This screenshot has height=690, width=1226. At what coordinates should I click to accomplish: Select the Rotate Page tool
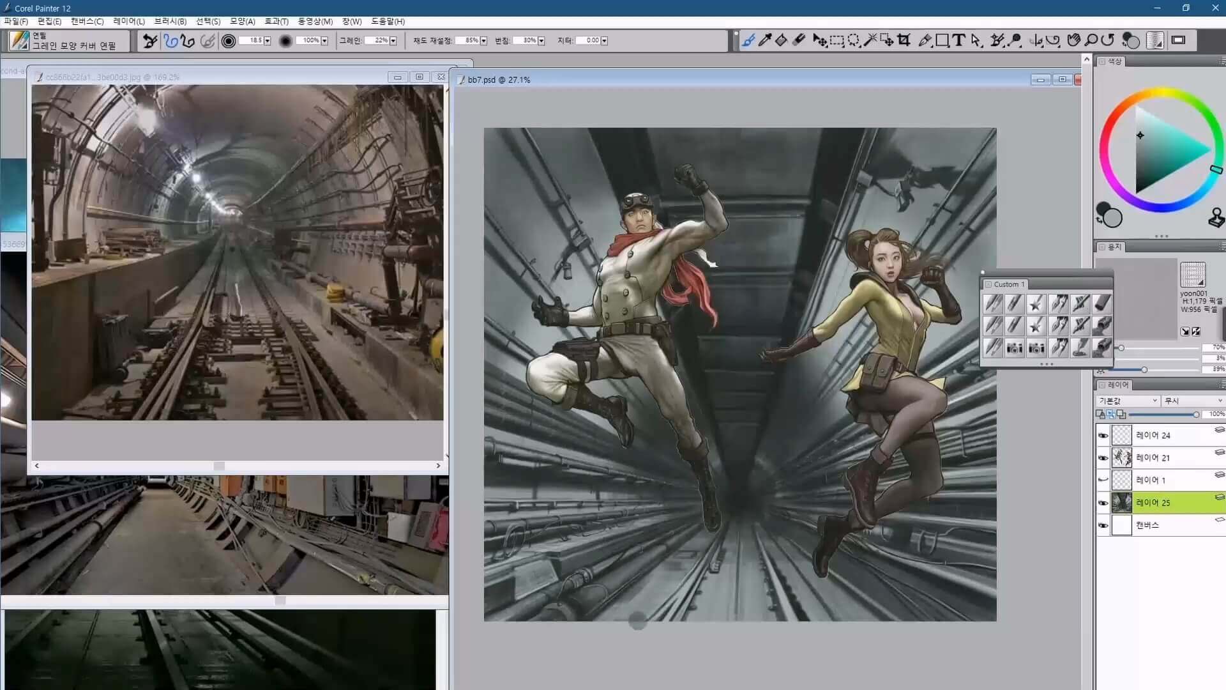point(1108,40)
